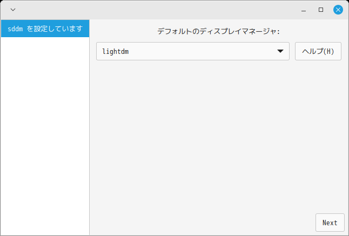This screenshot has width=349, height=236.
Task: Minimize the sddm configuration window
Action: pos(304,10)
